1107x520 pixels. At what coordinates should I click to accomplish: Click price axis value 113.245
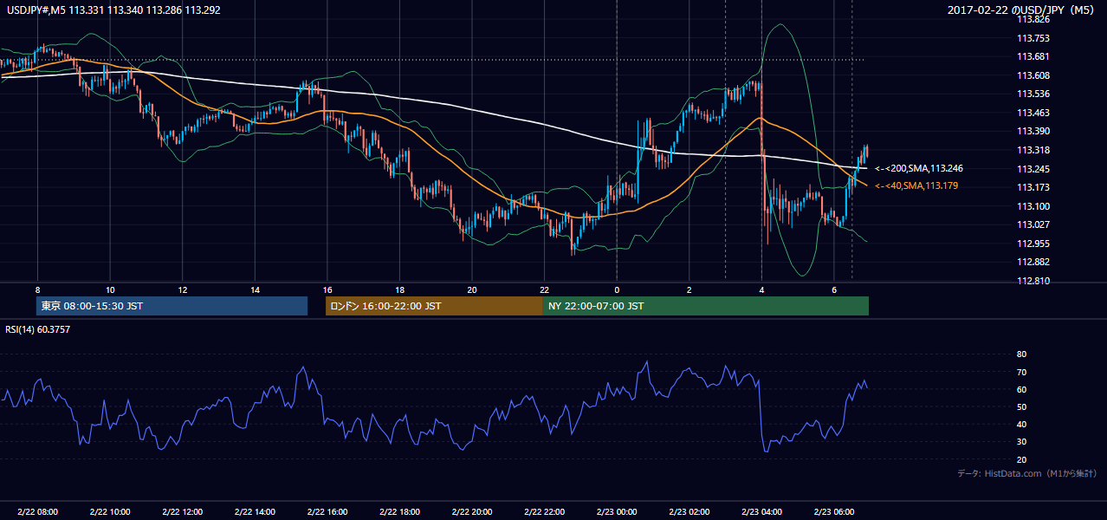(x=1034, y=169)
